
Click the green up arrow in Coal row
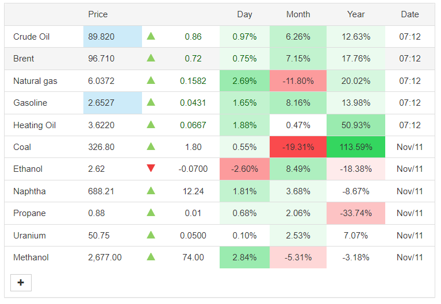tap(151, 146)
